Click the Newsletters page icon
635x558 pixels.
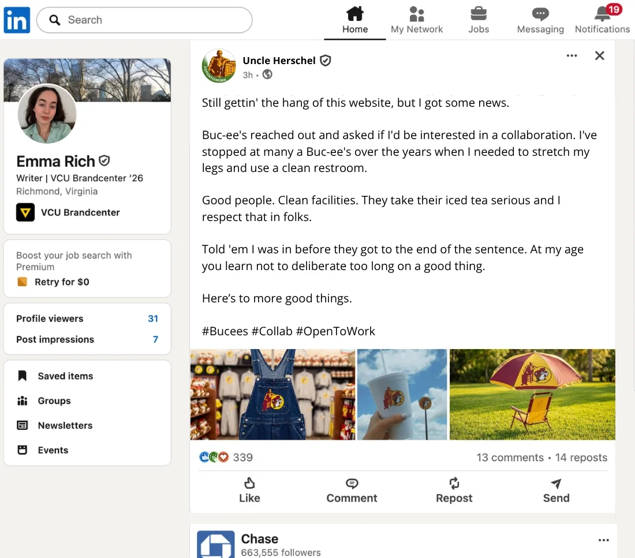click(x=23, y=425)
